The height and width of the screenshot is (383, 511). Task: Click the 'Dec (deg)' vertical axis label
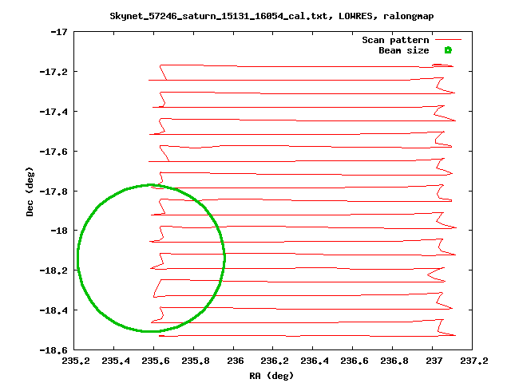[30, 191]
